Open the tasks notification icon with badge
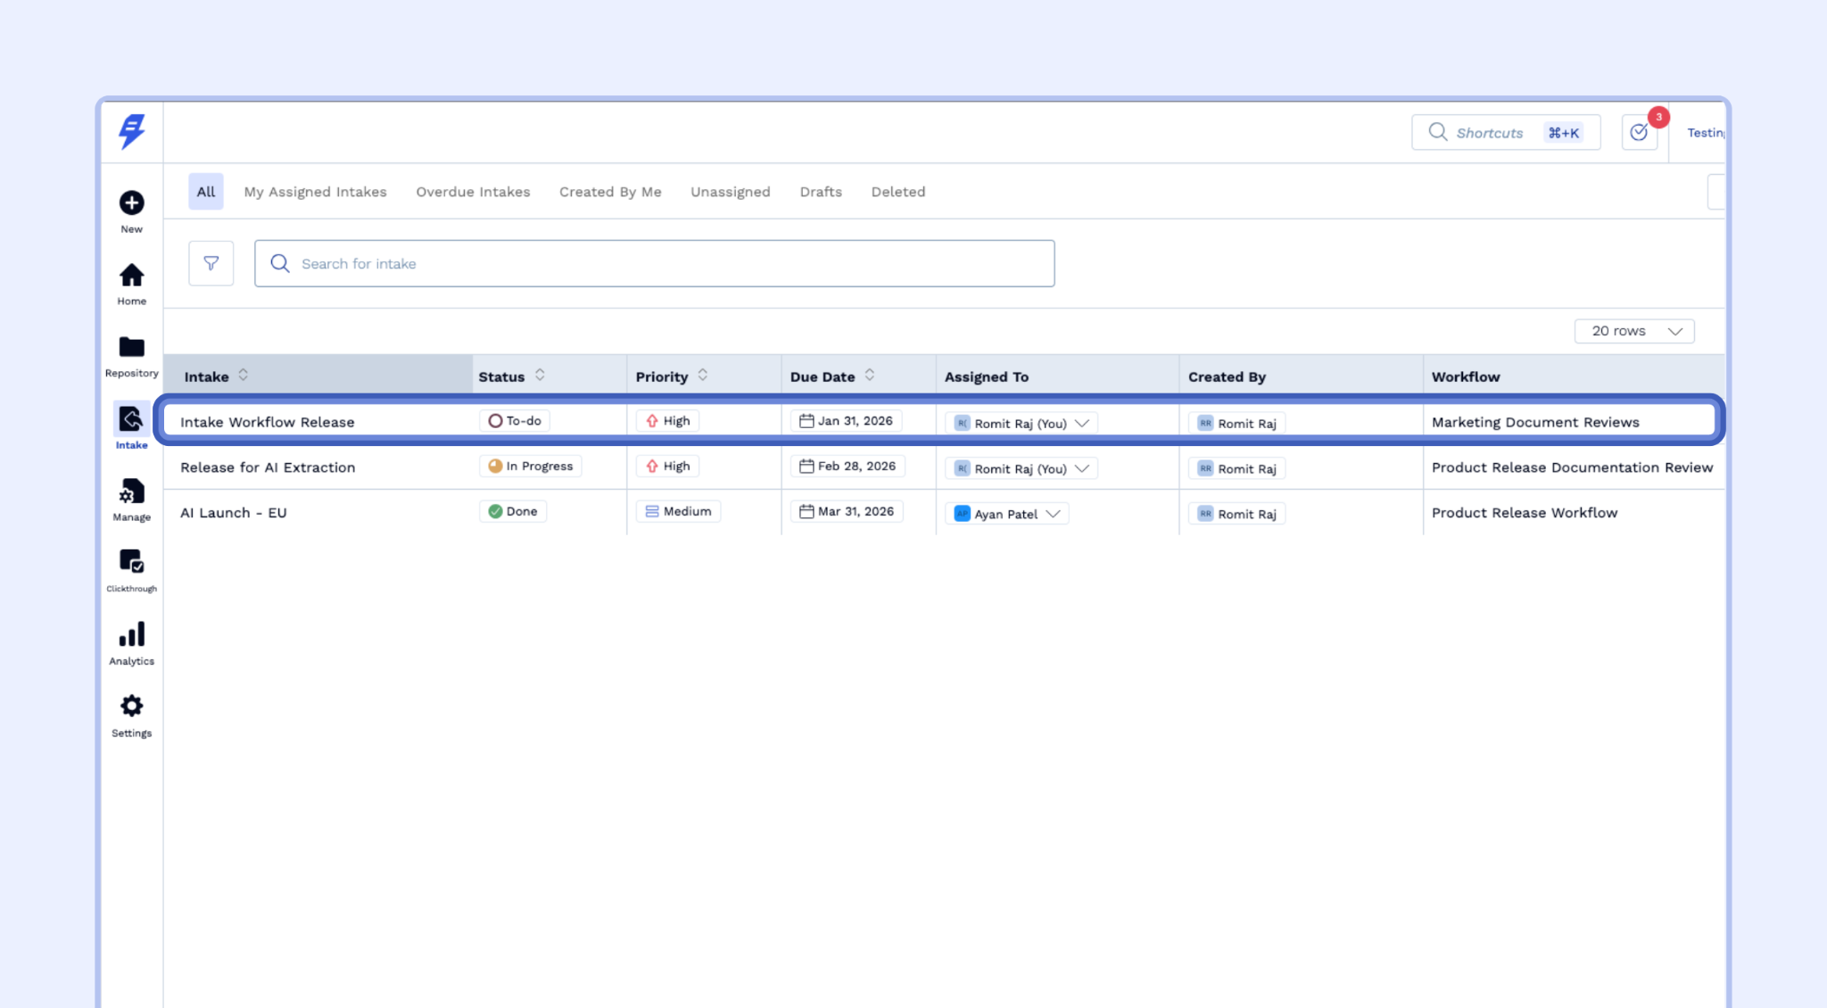The height and width of the screenshot is (1008, 1827). 1639,133
